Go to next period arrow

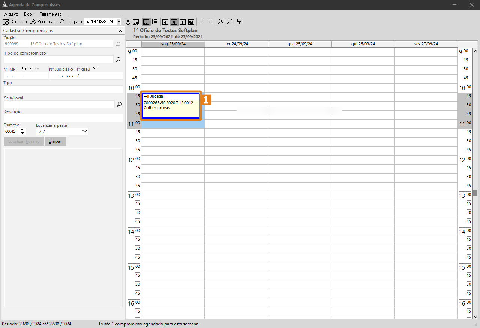pos(210,22)
